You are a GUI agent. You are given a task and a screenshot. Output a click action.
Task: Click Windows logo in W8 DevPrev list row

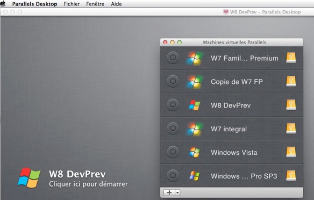click(195, 105)
